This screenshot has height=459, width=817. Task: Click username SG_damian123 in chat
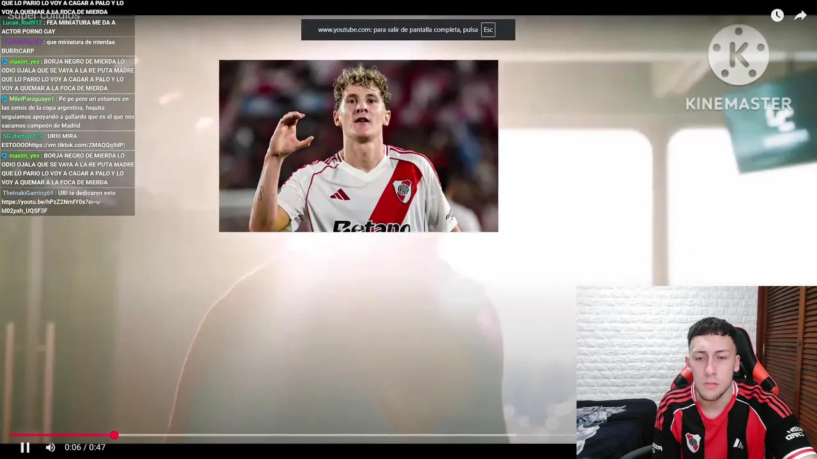coord(22,136)
